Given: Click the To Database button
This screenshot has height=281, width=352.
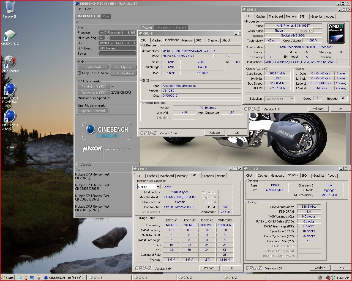Looking at the screenshot, I should click(123, 73).
